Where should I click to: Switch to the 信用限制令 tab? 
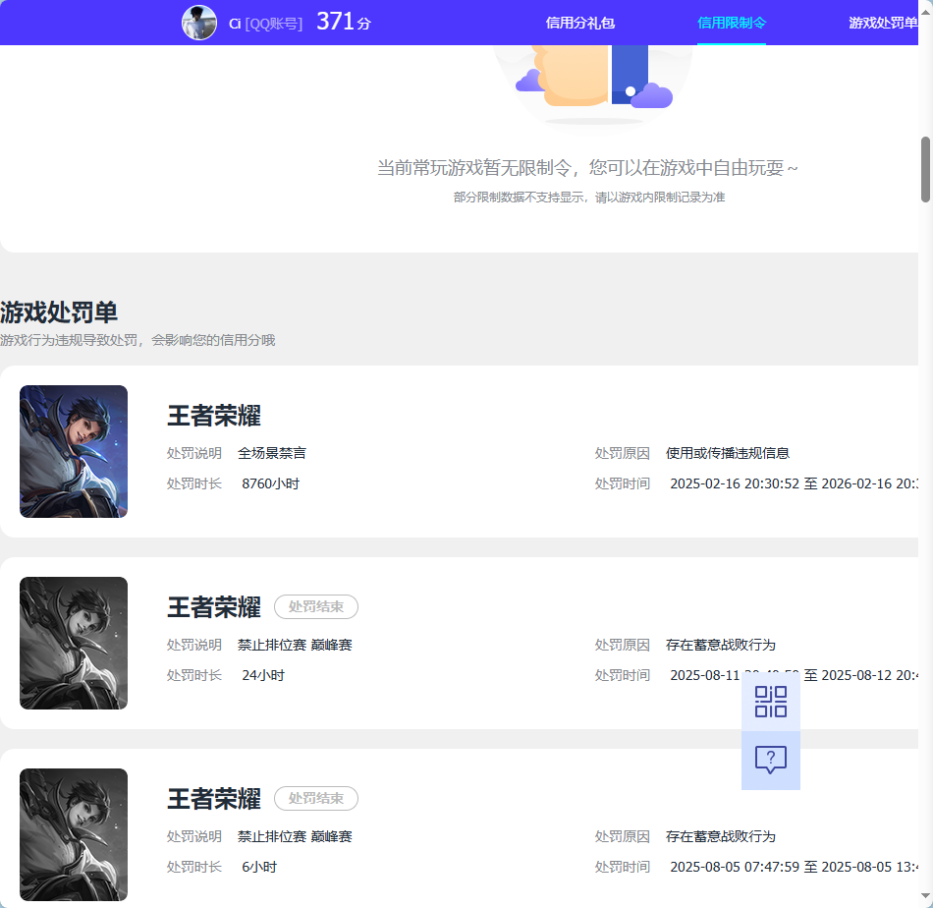[x=732, y=23]
